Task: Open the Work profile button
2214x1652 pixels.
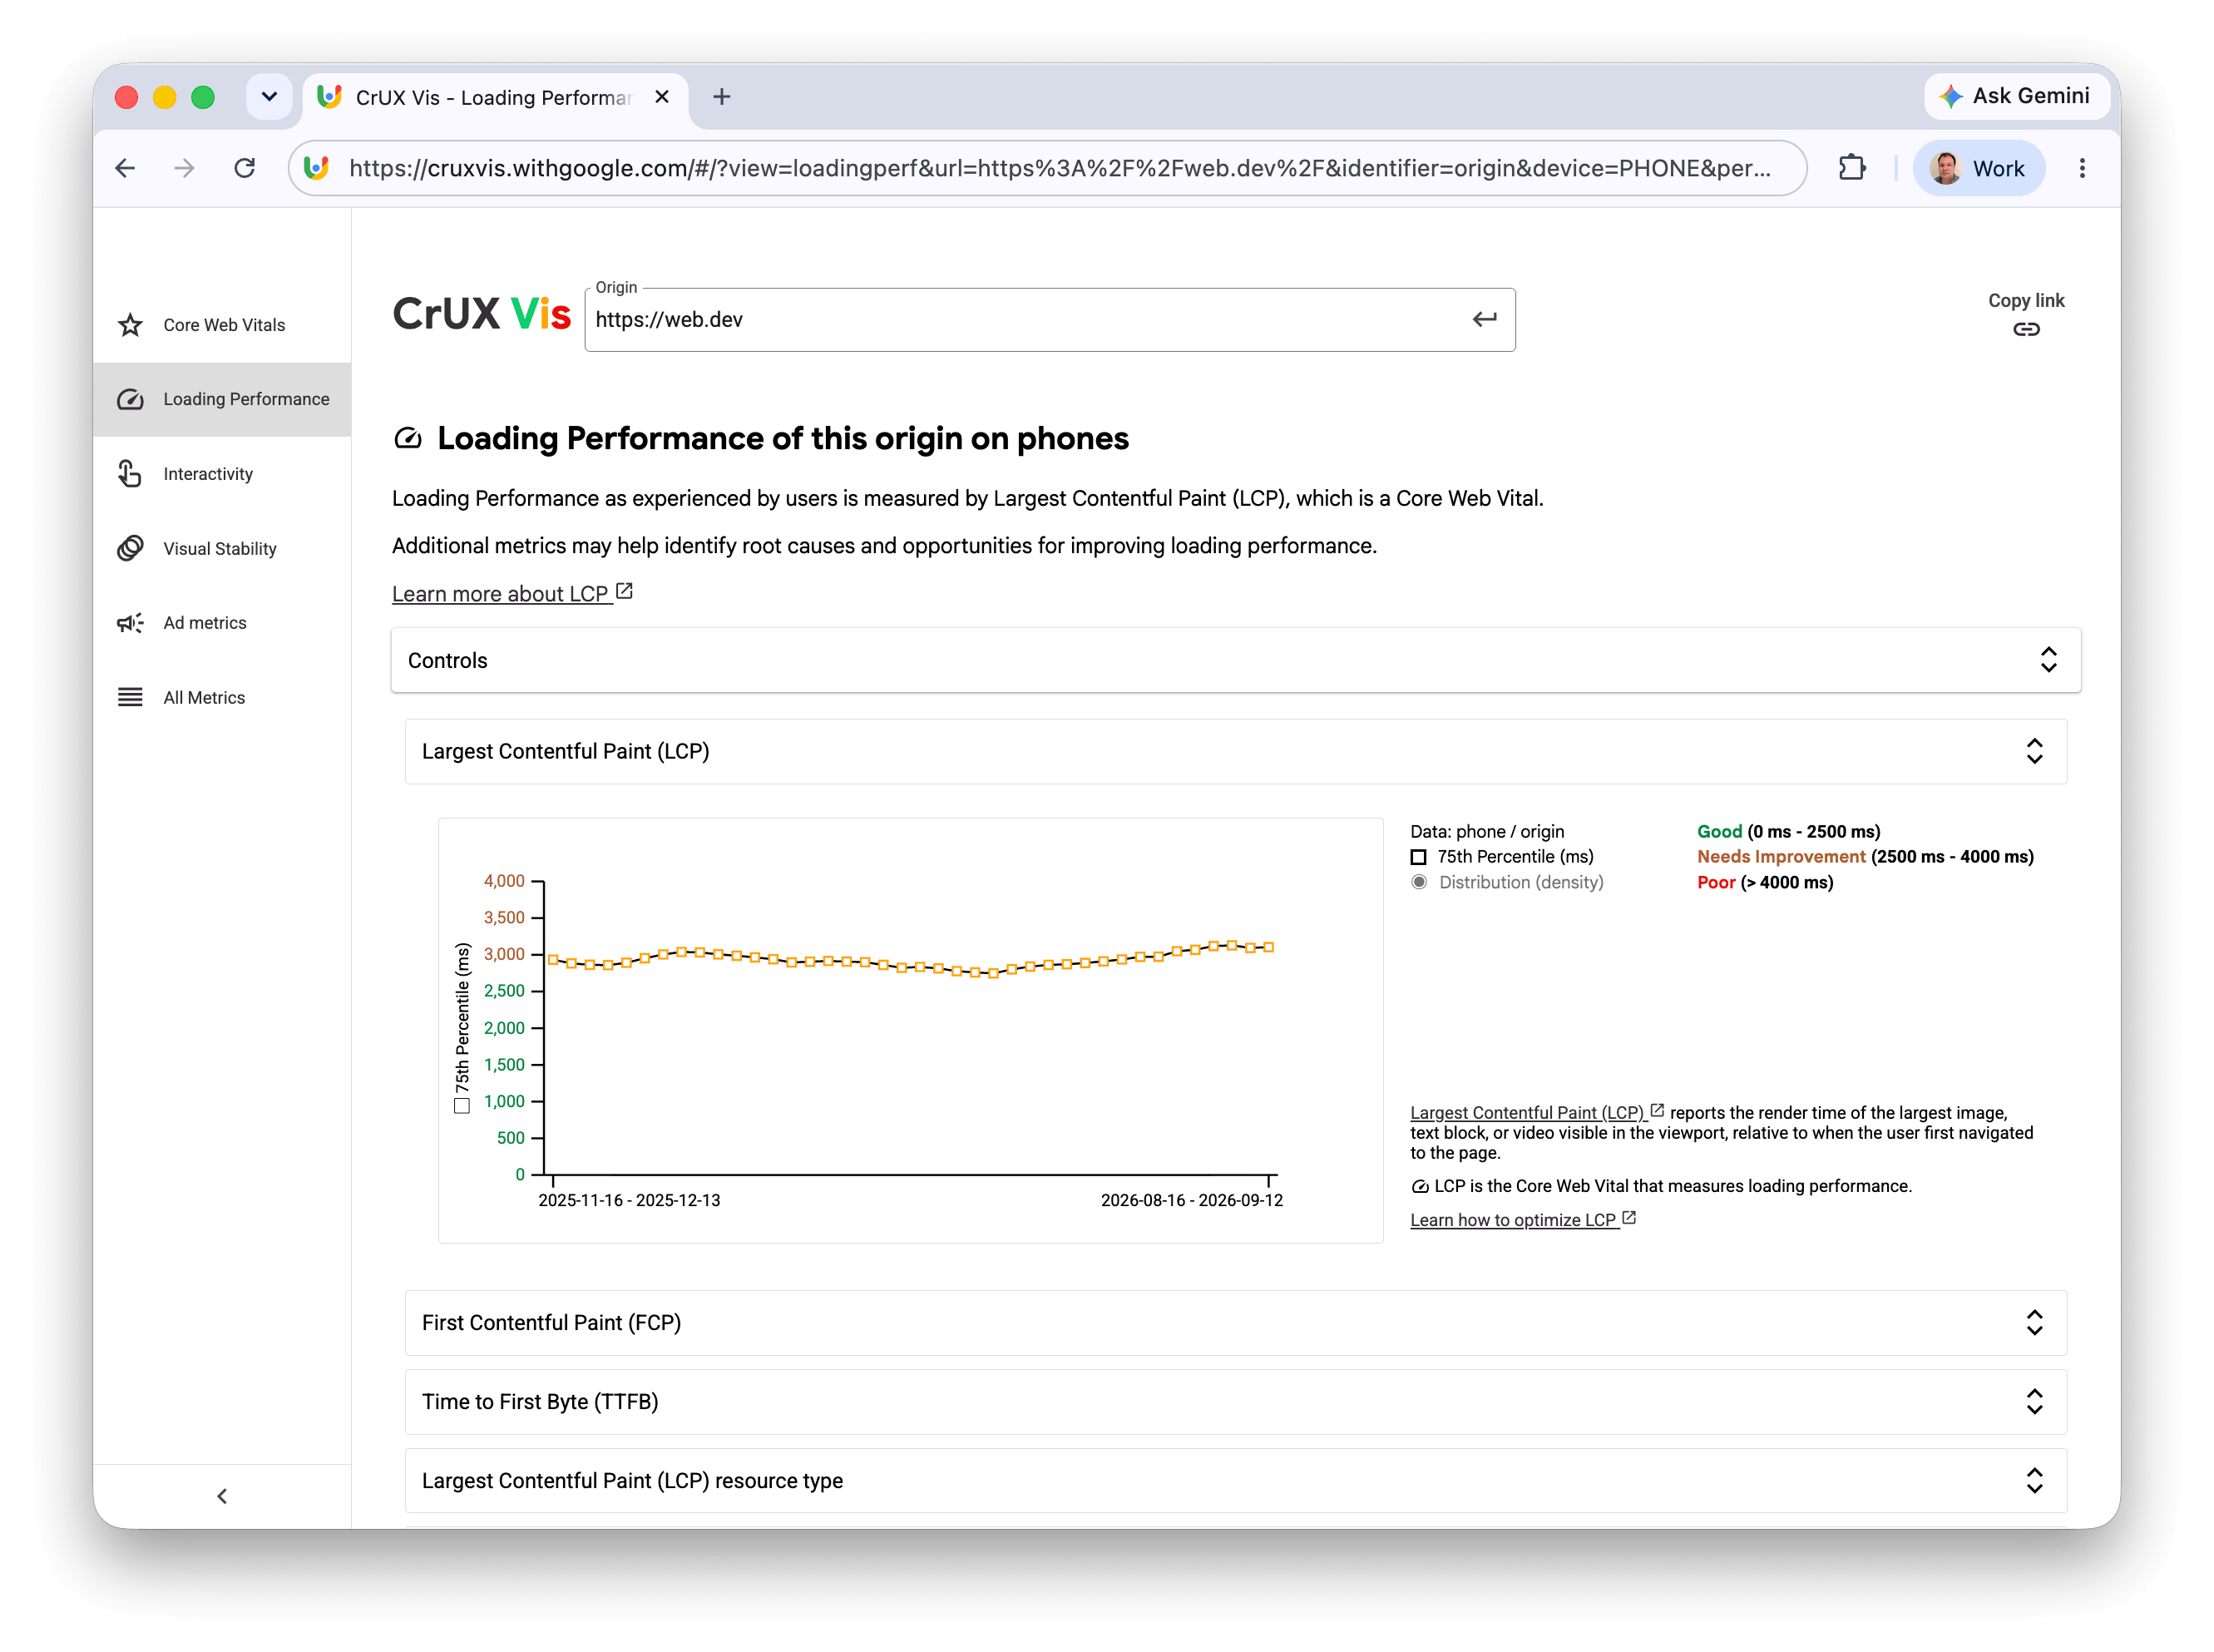Action: [1977, 168]
